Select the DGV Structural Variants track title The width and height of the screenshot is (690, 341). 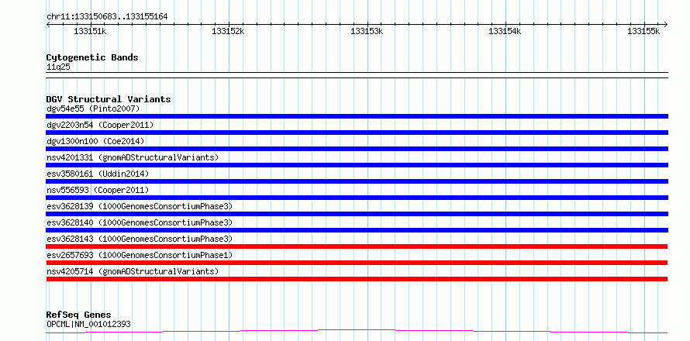[x=109, y=99]
